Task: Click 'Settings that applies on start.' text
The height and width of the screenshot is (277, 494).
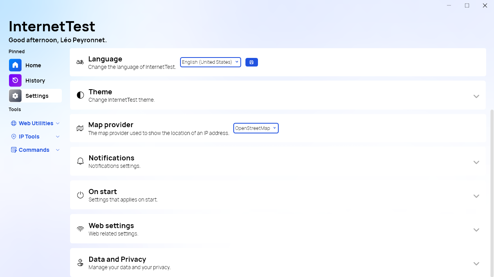Action: click(x=123, y=200)
